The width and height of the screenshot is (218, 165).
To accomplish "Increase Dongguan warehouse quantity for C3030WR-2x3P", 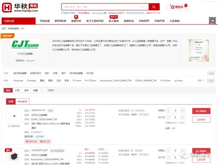I will [183, 151].
